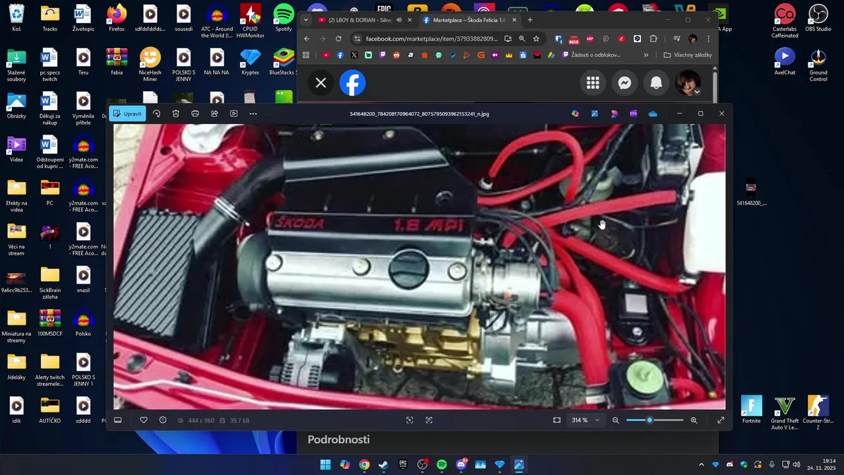Image resolution: width=844 pixels, height=475 pixels.
Task: Open the 314 % zoom dropdown
Action: pos(586,420)
